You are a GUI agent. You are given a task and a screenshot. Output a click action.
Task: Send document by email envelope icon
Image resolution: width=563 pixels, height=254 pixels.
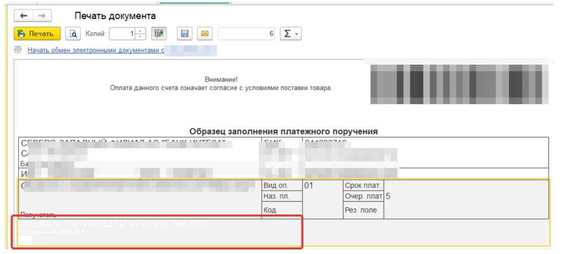204,33
